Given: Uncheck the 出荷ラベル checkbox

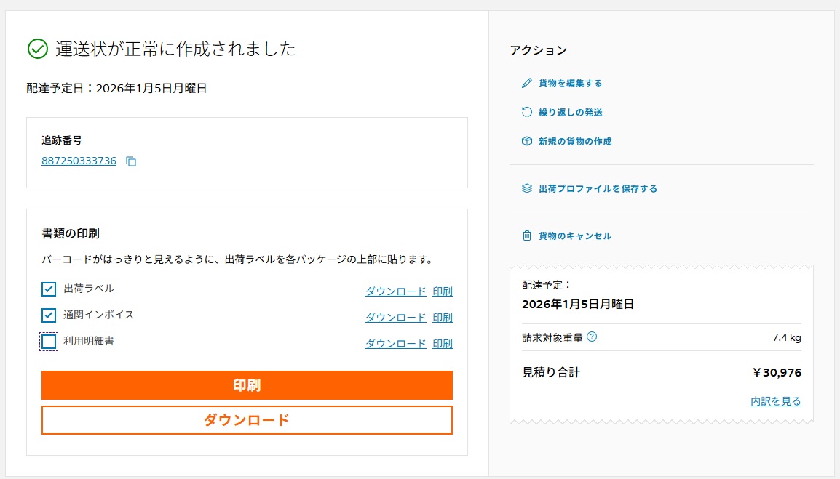Looking at the screenshot, I should pyautogui.click(x=49, y=289).
